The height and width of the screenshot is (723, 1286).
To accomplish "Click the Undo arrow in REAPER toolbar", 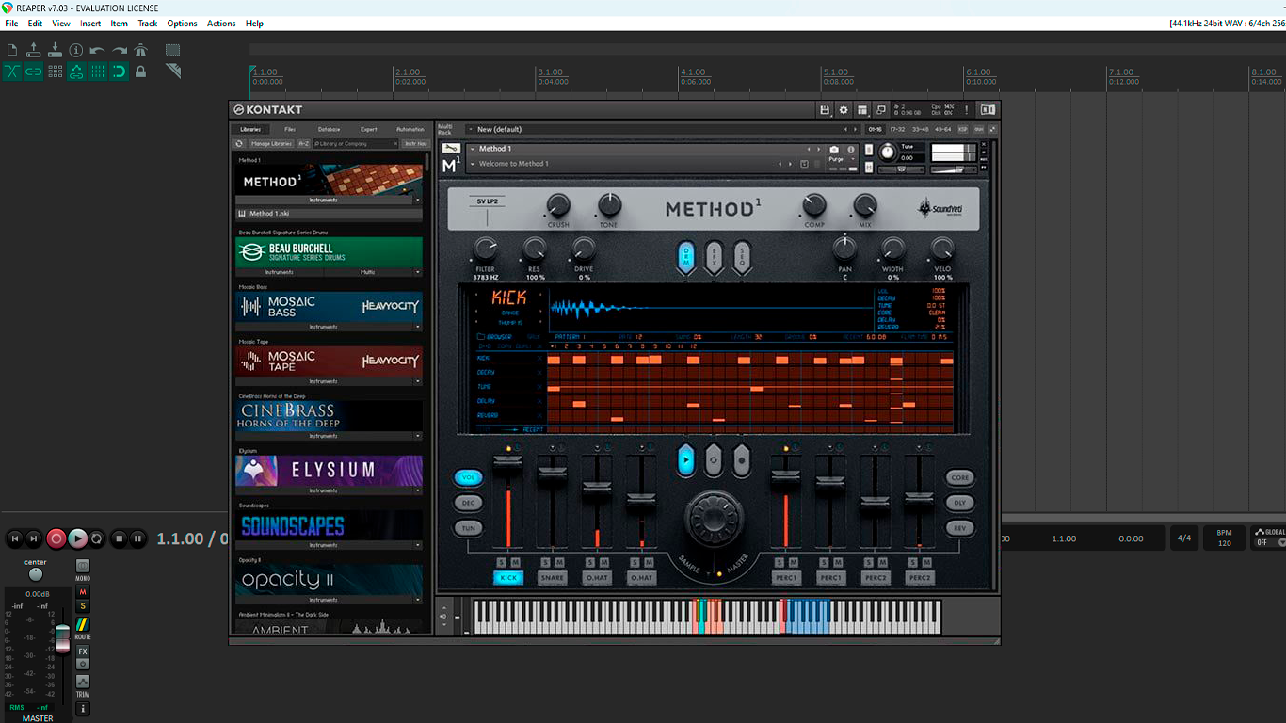I will click(x=97, y=50).
